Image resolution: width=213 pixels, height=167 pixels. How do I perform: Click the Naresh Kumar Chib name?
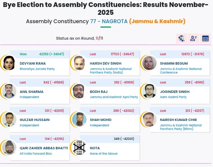point(178,120)
